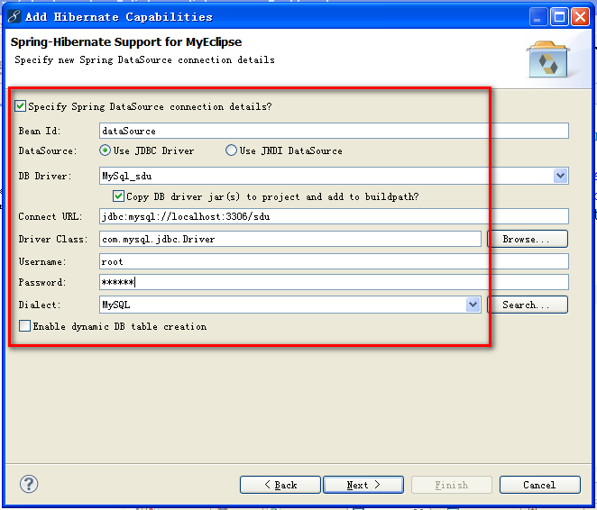Proceed with the Next button
The image size is (597, 510).
click(363, 485)
